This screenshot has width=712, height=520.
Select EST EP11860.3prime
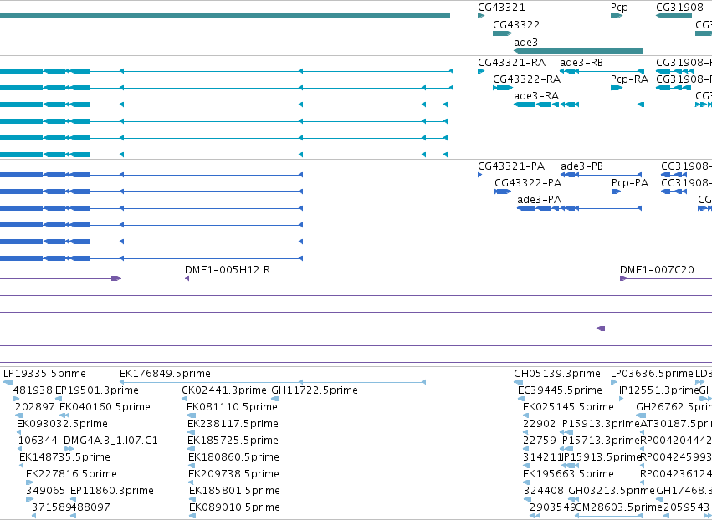tap(112, 492)
